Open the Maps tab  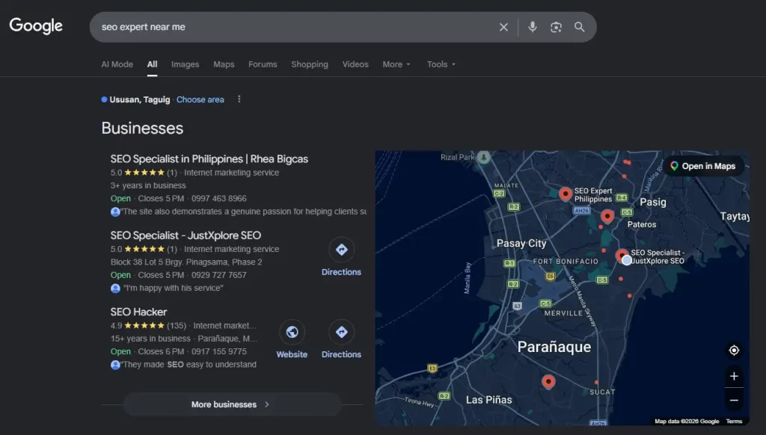[x=224, y=64]
